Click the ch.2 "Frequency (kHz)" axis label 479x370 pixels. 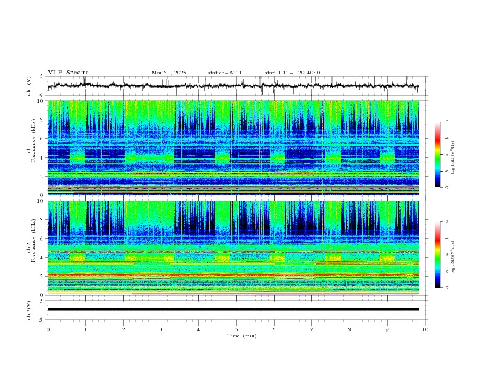pos(34,241)
